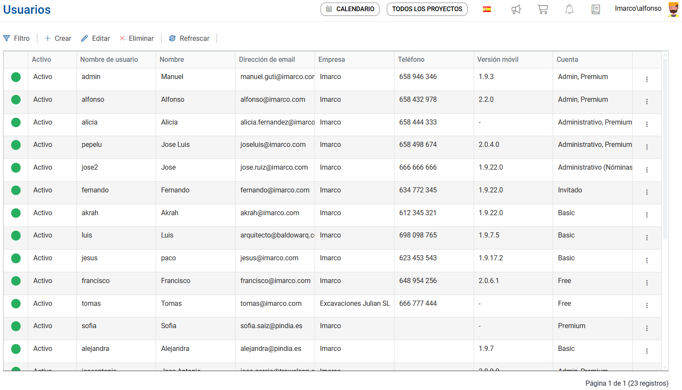Open the notifications bell
This screenshot has height=390, width=682.
569,9
